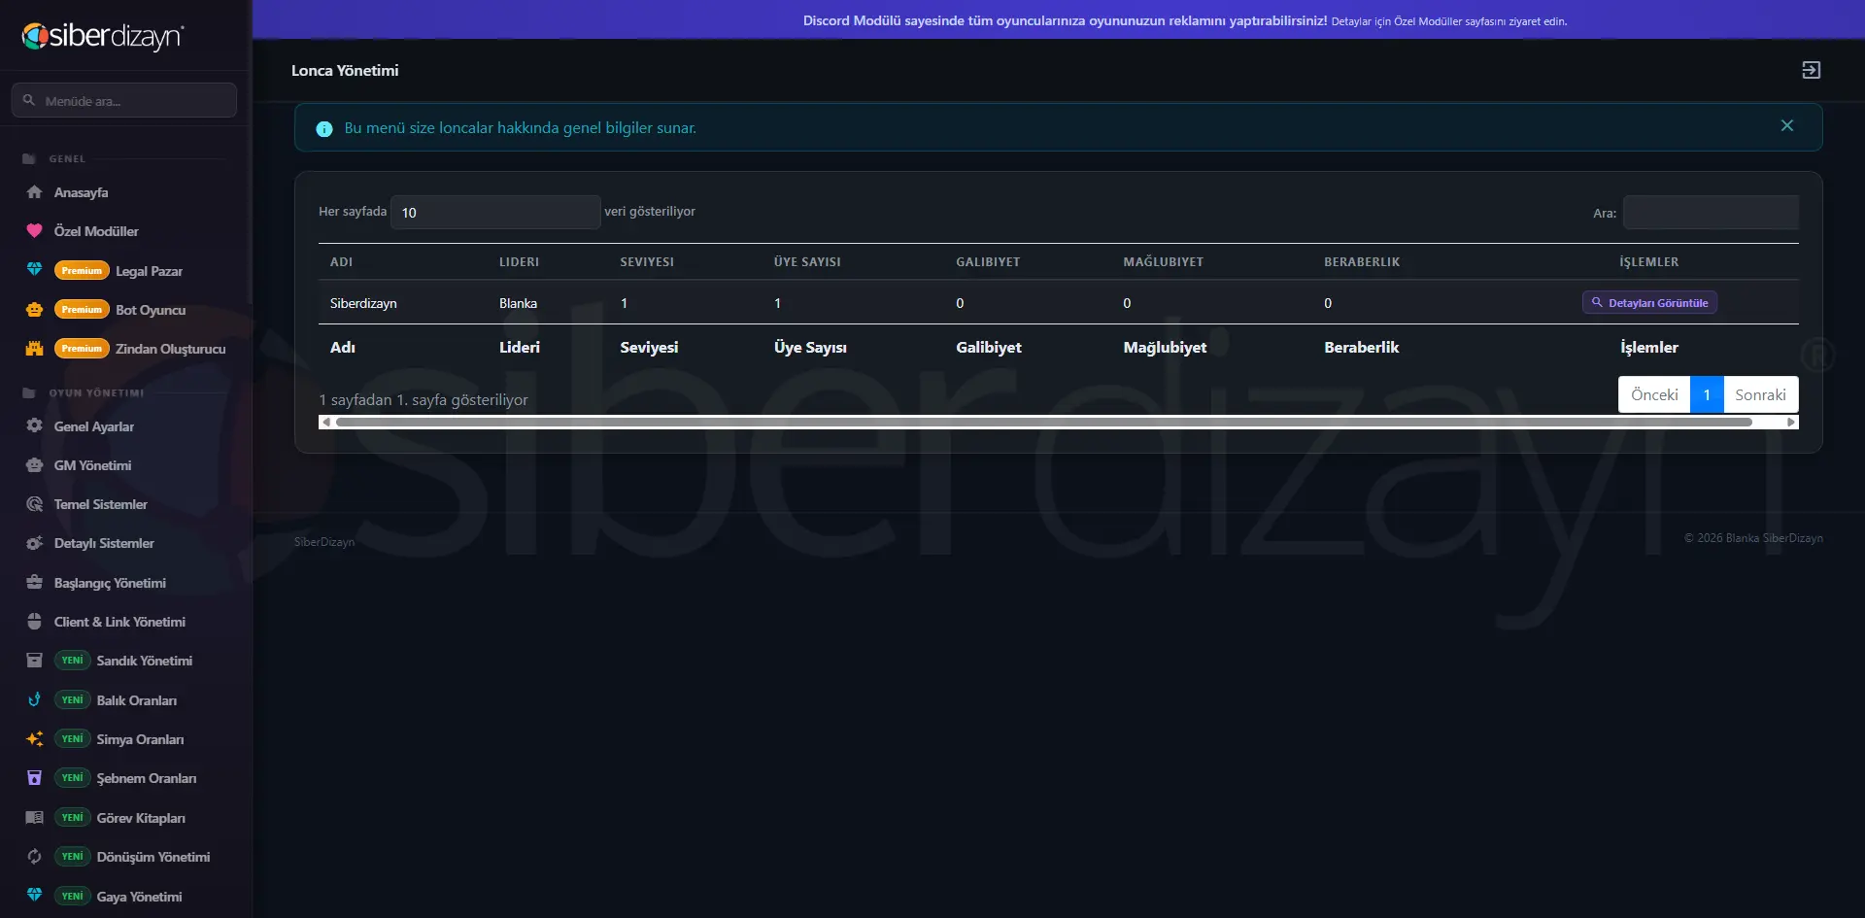The height and width of the screenshot is (918, 1865).
Task: Open Anasayfa via the home icon
Action: pos(34,192)
